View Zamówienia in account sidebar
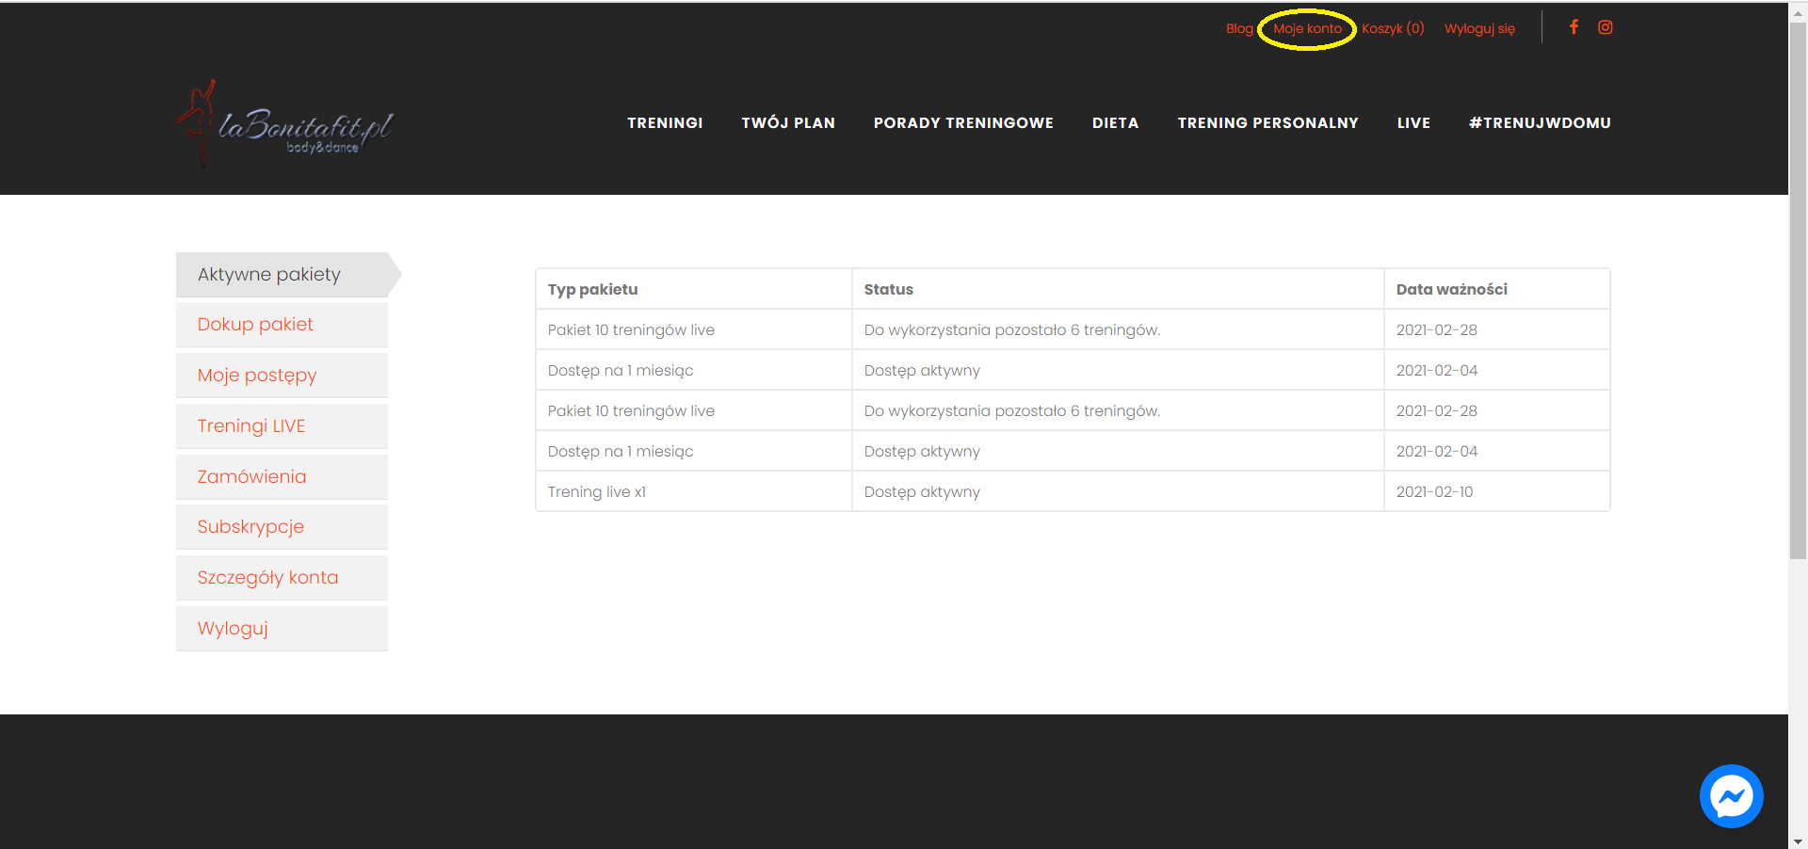 pos(251,477)
